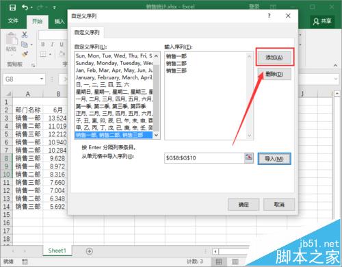The height and width of the screenshot is (267, 342).
Task: Click cell B3 with value 13.524
Action: click(57, 118)
